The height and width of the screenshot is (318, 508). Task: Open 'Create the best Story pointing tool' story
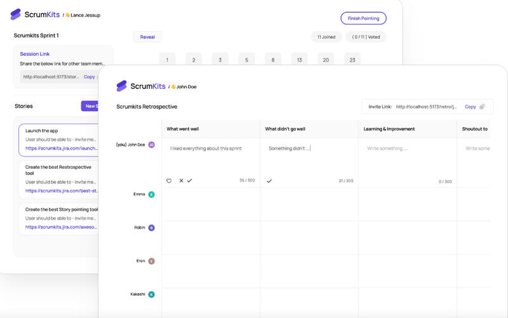pyautogui.click(x=58, y=218)
